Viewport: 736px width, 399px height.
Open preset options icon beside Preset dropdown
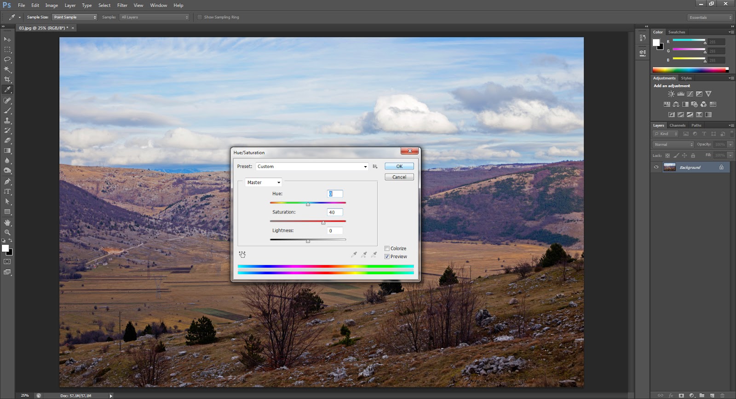pyautogui.click(x=375, y=167)
